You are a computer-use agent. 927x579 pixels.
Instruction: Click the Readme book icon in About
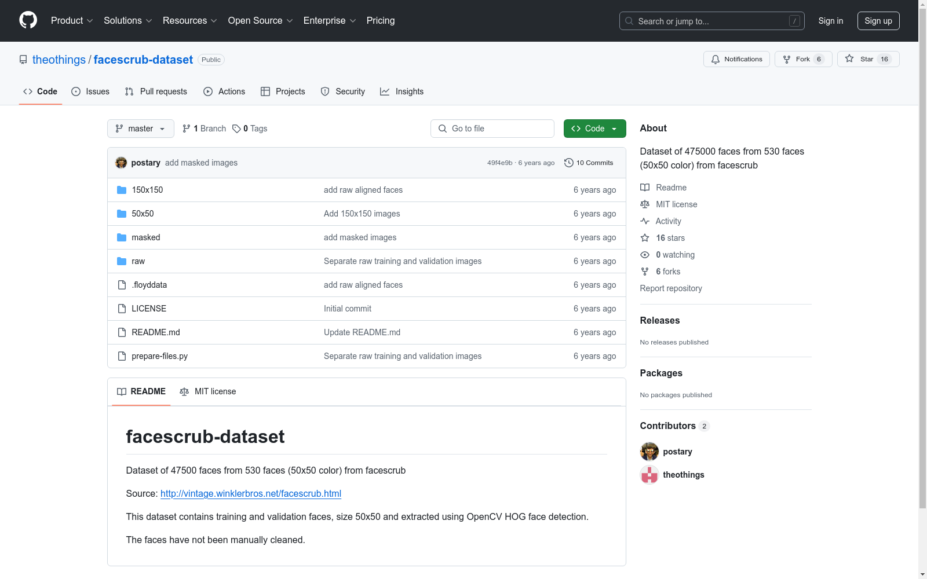645,188
